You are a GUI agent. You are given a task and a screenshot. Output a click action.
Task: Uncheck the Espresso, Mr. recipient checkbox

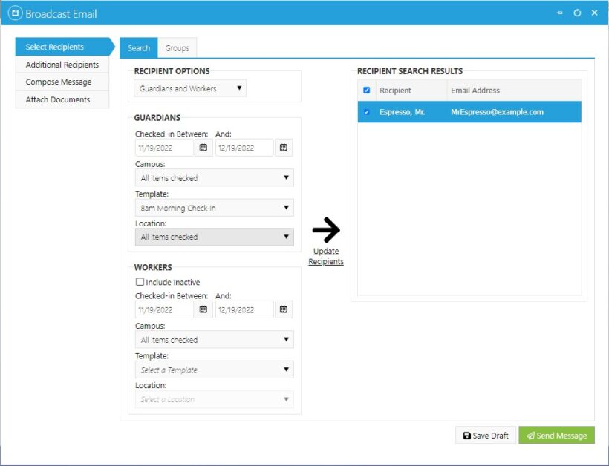pyautogui.click(x=366, y=112)
